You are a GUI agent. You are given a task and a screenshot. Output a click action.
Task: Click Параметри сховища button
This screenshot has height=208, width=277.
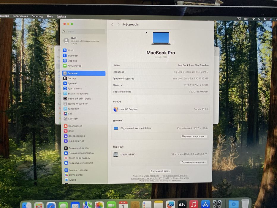[x=194, y=162]
